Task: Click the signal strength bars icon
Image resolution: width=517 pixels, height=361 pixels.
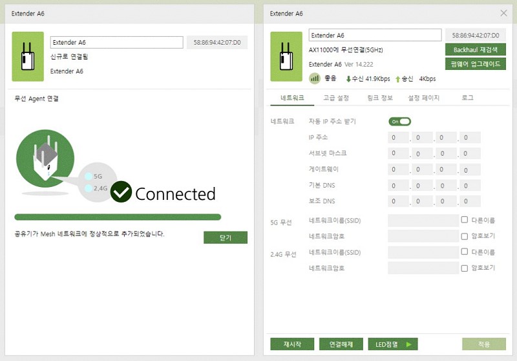Action: tap(315, 79)
